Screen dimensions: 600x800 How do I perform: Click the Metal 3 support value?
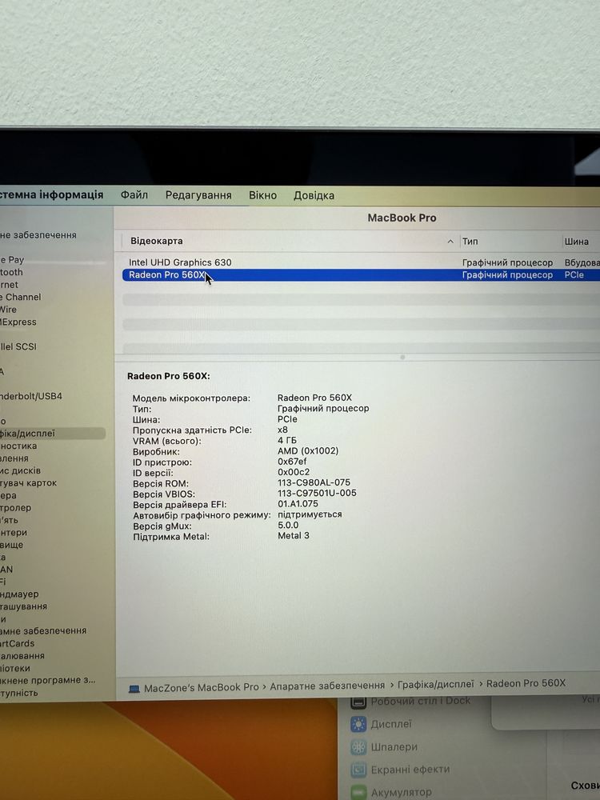pos(294,535)
